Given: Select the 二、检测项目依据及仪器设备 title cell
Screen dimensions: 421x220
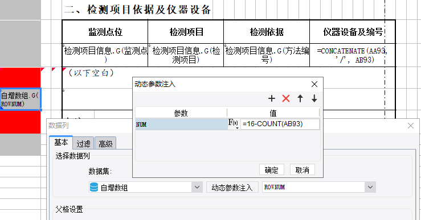Looking at the screenshot, I should click(x=137, y=10).
